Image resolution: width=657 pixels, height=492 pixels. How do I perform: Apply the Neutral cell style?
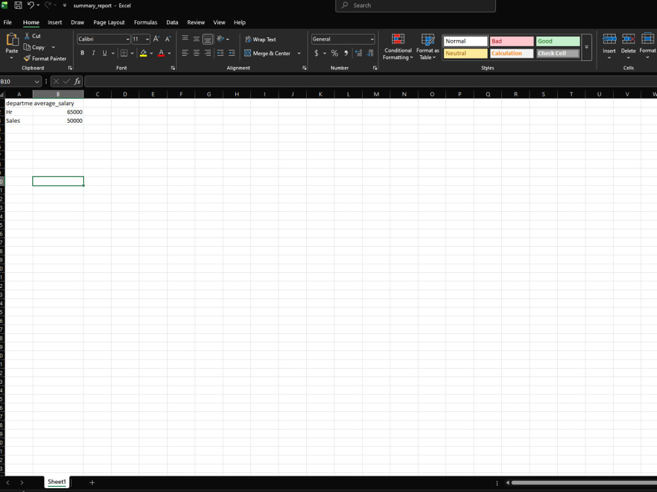point(466,53)
